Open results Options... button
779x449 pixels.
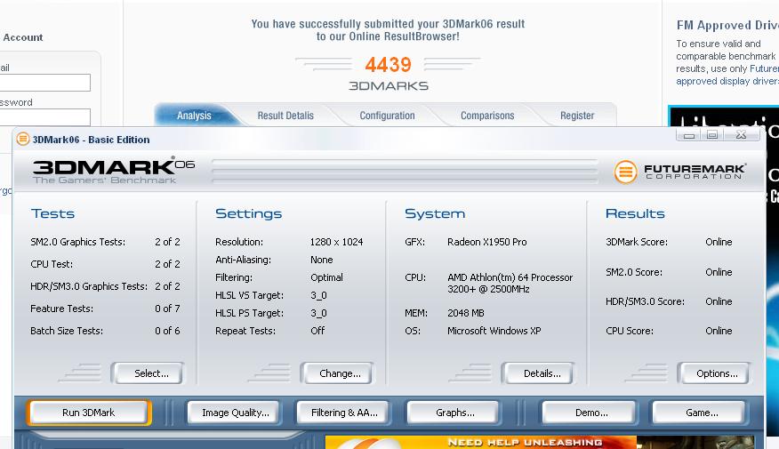point(713,373)
